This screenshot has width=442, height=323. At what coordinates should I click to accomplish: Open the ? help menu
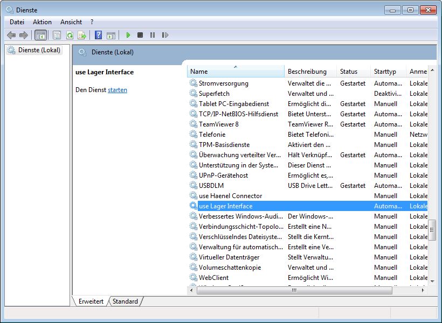[x=92, y=22]
